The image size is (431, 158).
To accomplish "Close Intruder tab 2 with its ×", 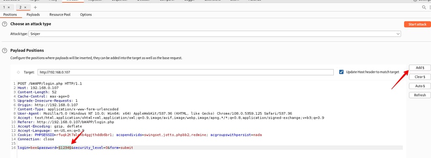I will coord(25,8).
